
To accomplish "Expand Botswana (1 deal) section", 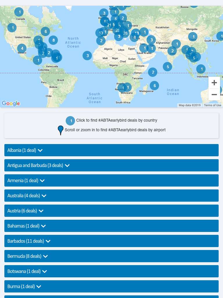I will pyautogui.click(x=112, y=271).
